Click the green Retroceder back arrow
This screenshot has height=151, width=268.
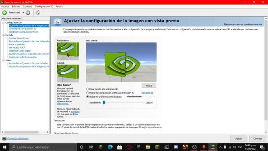point(5,13)
